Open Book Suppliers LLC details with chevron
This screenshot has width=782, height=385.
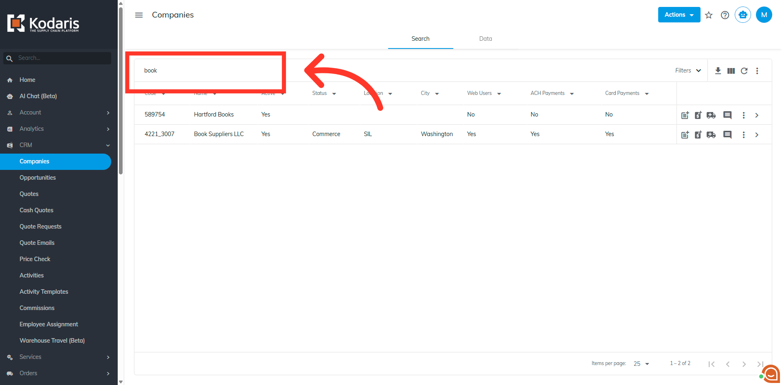pyautogui.click(x=757, y=135)
